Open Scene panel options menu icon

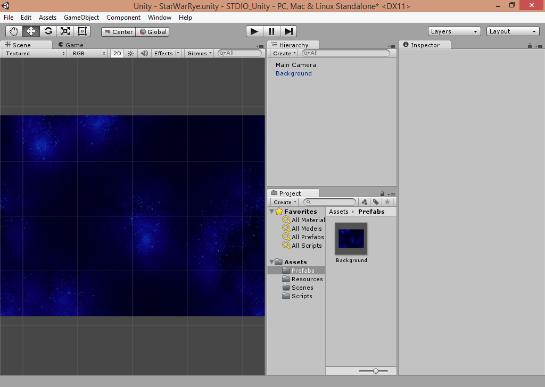point(260,46)
